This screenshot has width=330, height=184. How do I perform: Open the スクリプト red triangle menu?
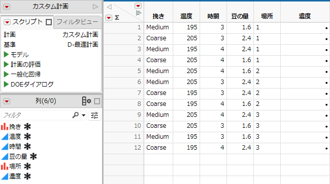[x=7, y=22]
